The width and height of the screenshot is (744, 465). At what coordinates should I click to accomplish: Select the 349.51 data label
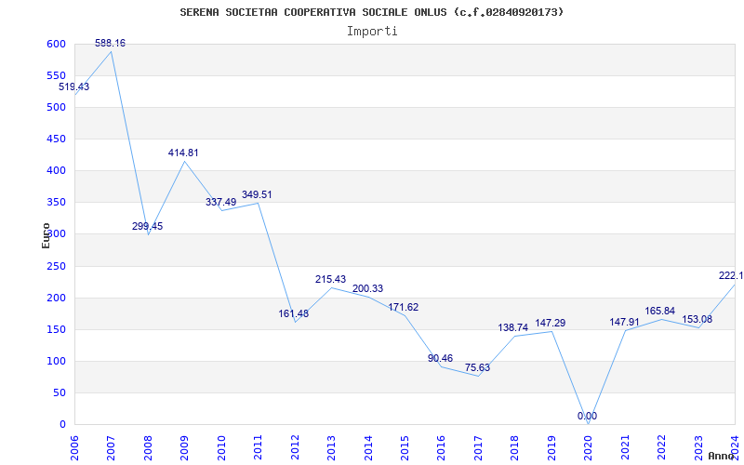pyautogui.click(x=257, y=194)
